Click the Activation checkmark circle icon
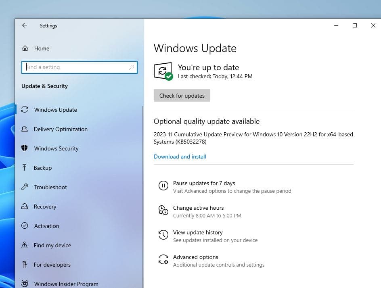 point(25,225)
